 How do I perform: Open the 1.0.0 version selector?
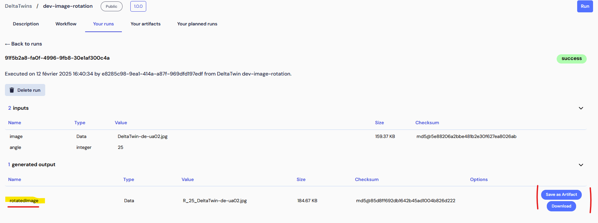point(138,6)
